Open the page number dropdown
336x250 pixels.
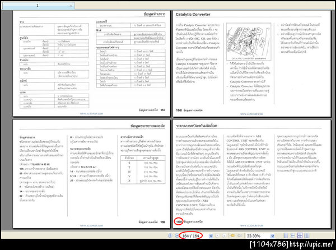tap(211, 235)
